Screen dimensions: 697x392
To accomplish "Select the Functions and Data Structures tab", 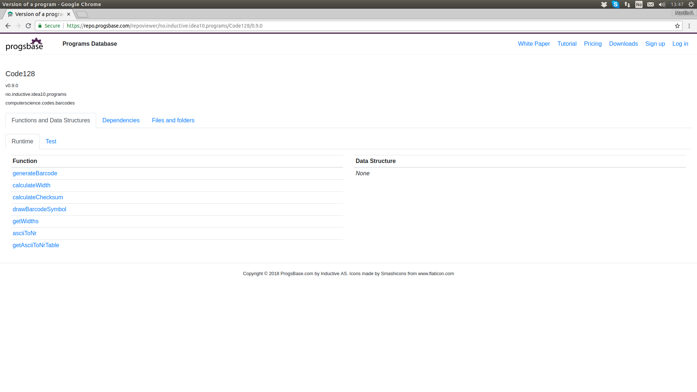I will [x=51, y=120].
